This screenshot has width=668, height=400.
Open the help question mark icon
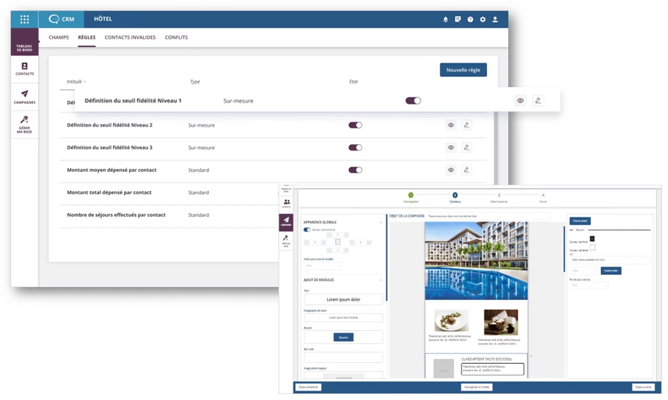(470, 19)
